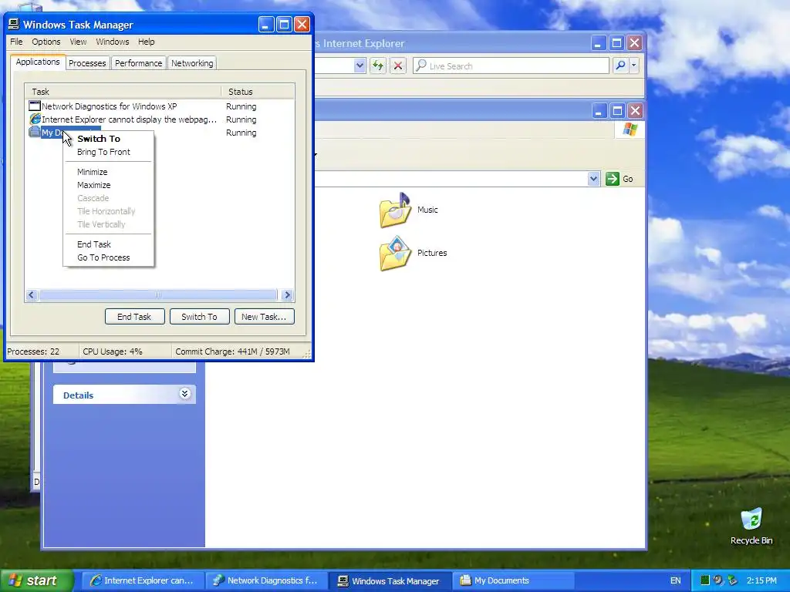
Task: Click task list horizontal scrollbar thumb
Action: click(x=158, y=295)
